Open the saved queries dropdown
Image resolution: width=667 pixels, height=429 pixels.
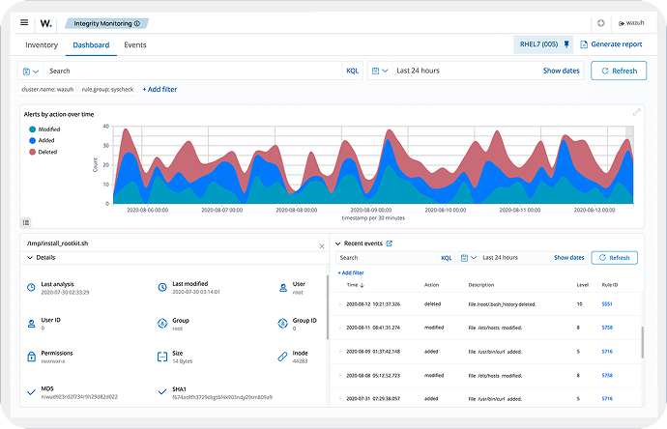click(x=31, y=71)
